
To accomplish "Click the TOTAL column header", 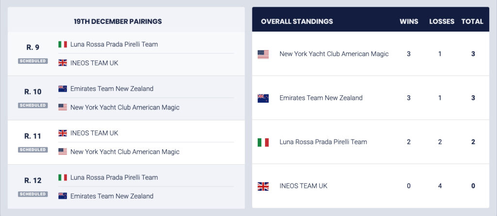I will (x=472, y=21).
